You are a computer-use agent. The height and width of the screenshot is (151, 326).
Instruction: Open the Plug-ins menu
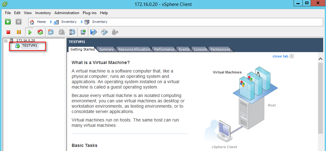click(90, 13)
